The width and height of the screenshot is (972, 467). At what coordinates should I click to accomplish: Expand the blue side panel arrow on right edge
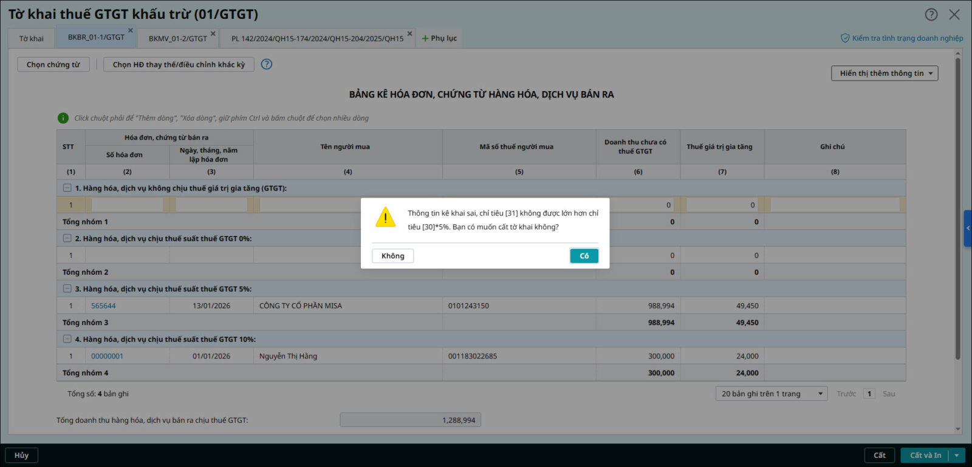click(967, 228)
